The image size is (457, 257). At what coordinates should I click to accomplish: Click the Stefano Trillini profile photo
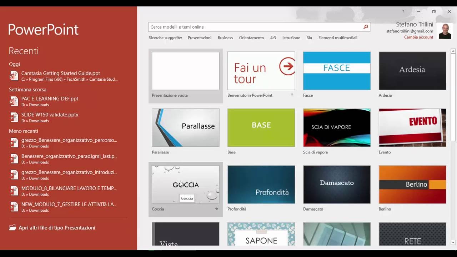pos(445,31)
